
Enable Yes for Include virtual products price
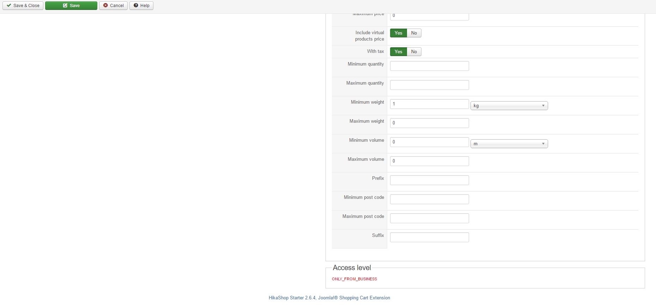pyautogui.click(x=399, y=33)
